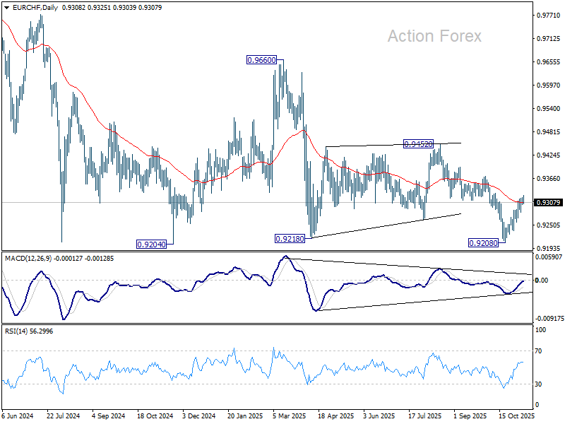Click the 18 Apr 2025 date marker
Screen dimensions: 565x424
tap(336, 416)
